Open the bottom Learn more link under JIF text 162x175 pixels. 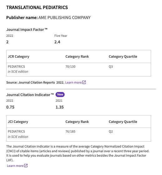[15, 166]
